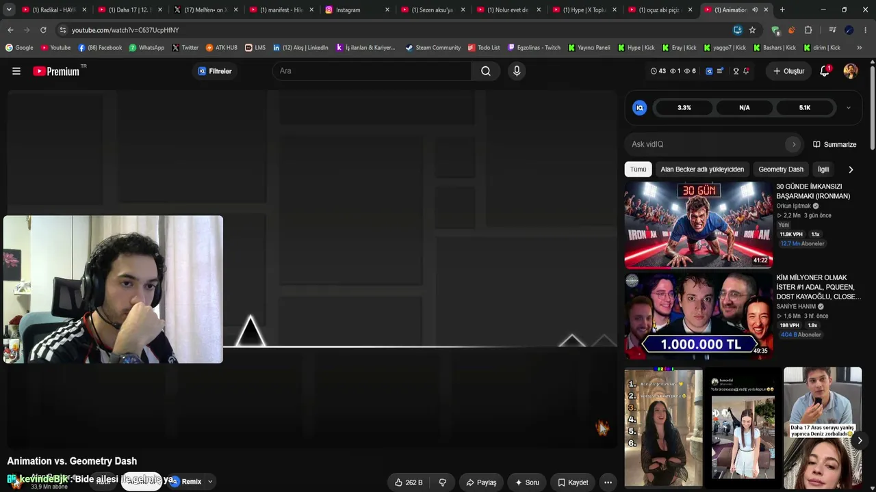Open the Chrome three-dot menu
Viewport: 876px width, 492px height.
[x=866, y=30]
